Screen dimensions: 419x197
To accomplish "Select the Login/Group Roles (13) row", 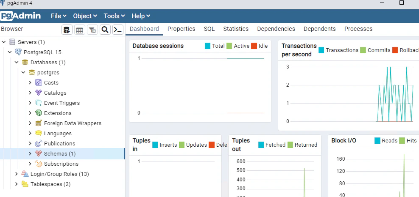I will [x=62, y=174].
